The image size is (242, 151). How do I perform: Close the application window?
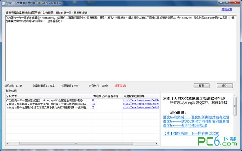pyautogui.click(x=235, y=2)
